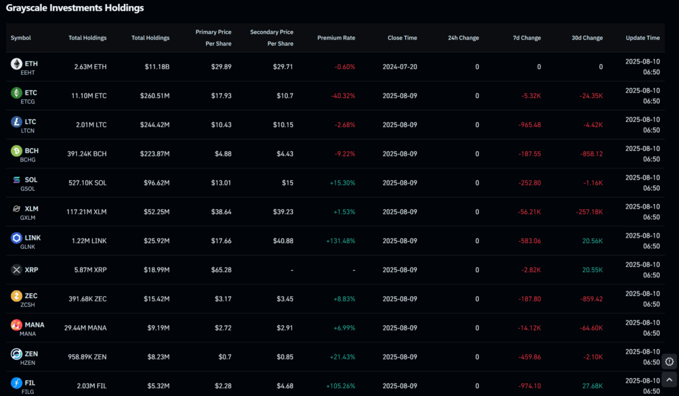Select the -974.10 7d change

(529, 385)
